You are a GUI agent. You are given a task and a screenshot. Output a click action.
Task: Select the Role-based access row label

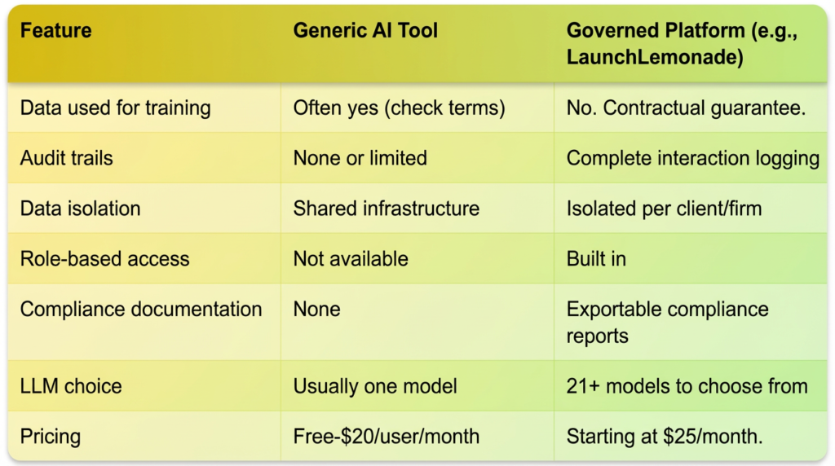pos(104,259)
